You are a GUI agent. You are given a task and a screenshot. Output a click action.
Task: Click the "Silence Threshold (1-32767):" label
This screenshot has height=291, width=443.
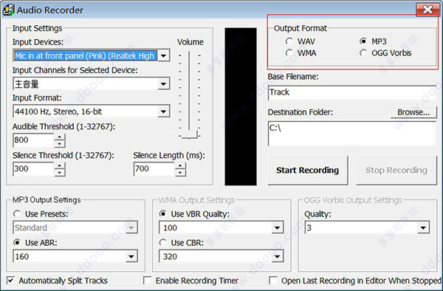pos(63,155)
